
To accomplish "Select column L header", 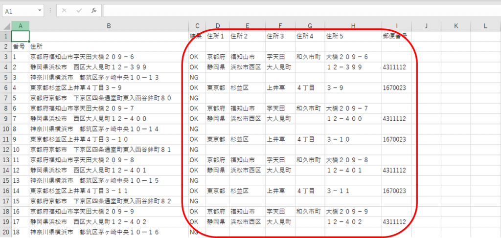I will 485,26.
